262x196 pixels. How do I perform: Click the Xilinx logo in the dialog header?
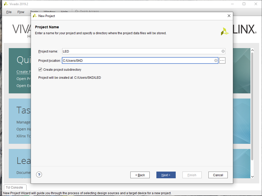pyautogui.click(x=225, y=31)
